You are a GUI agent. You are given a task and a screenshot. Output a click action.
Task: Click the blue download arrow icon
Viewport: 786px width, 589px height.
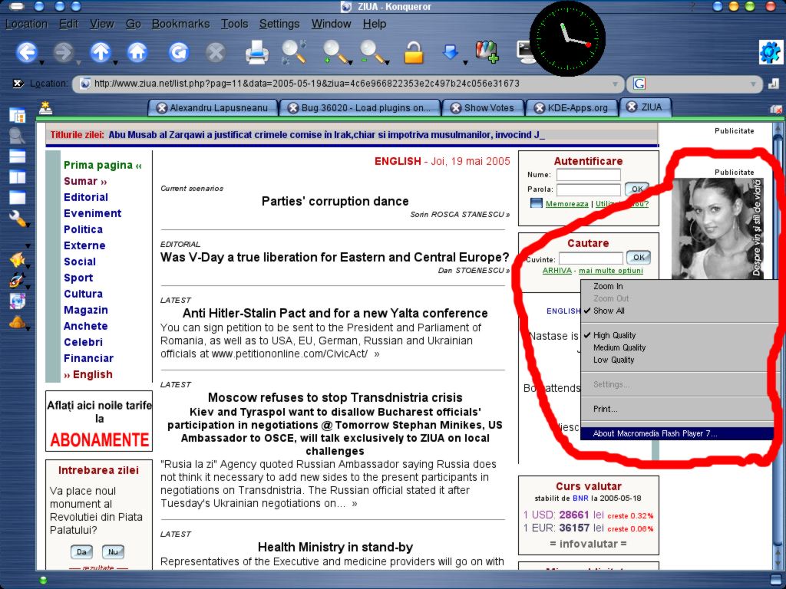450,51
